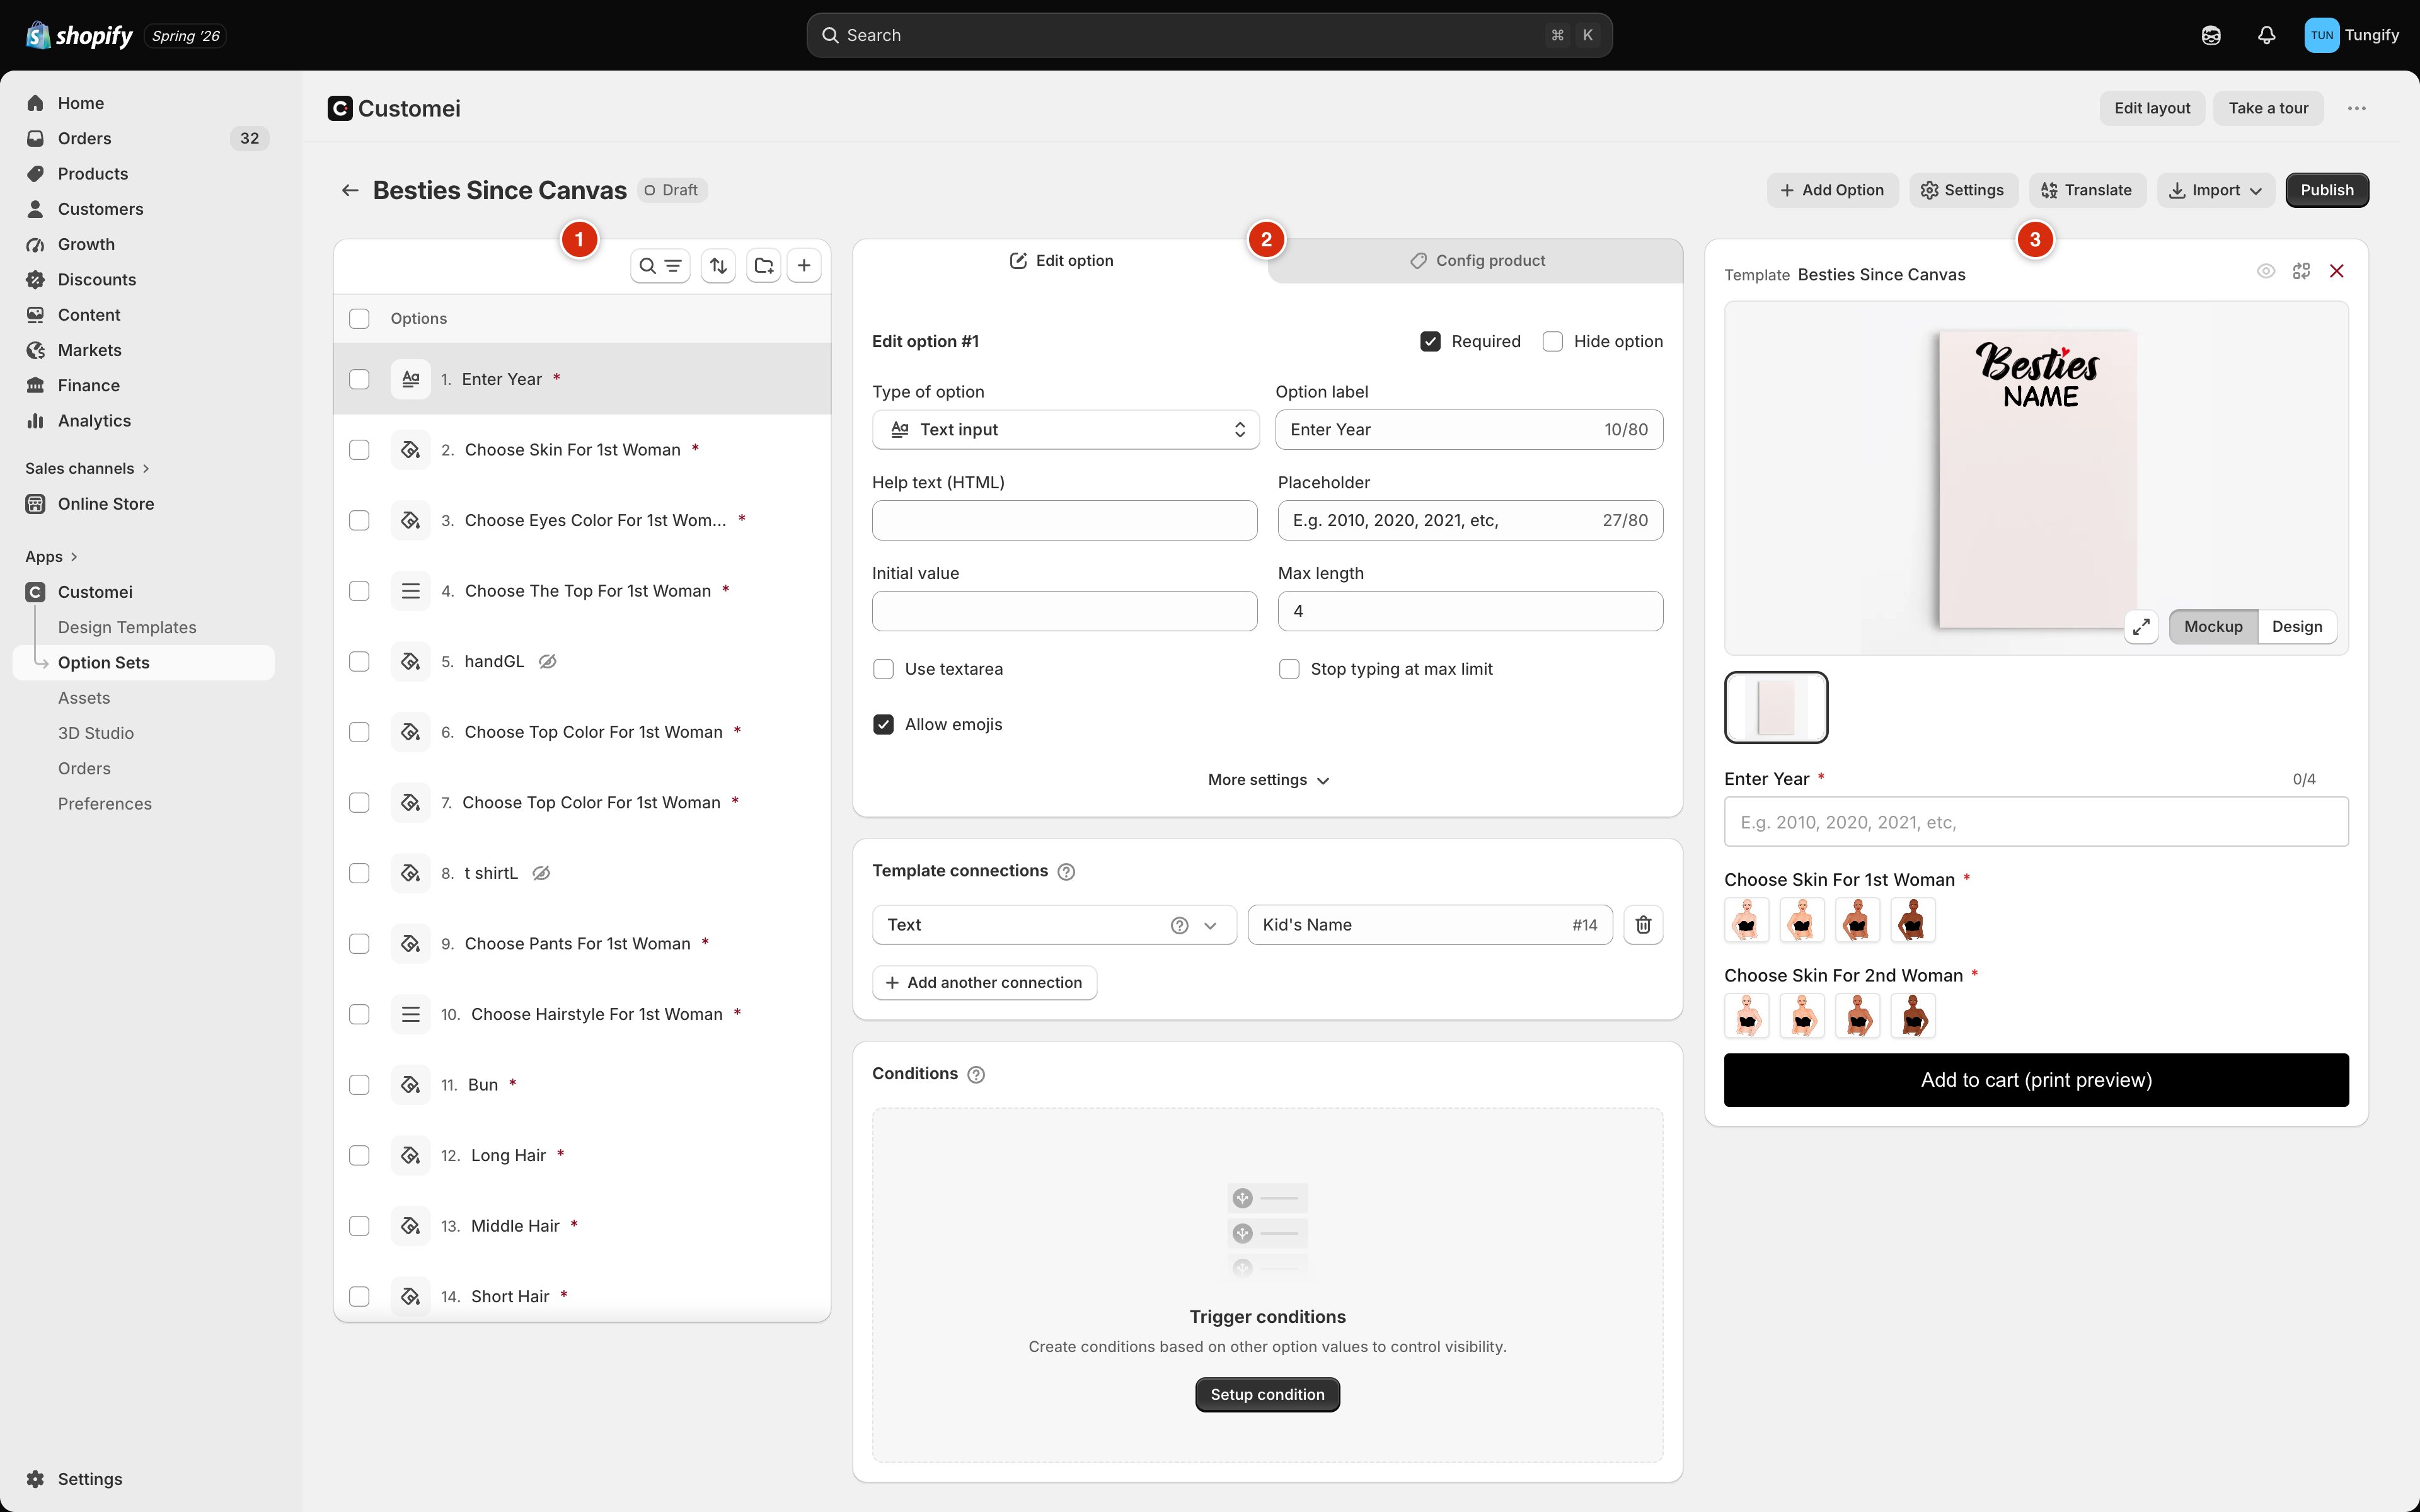Click the Translate button
The image size is (2420, 1512).
(x=2086, y=190)
